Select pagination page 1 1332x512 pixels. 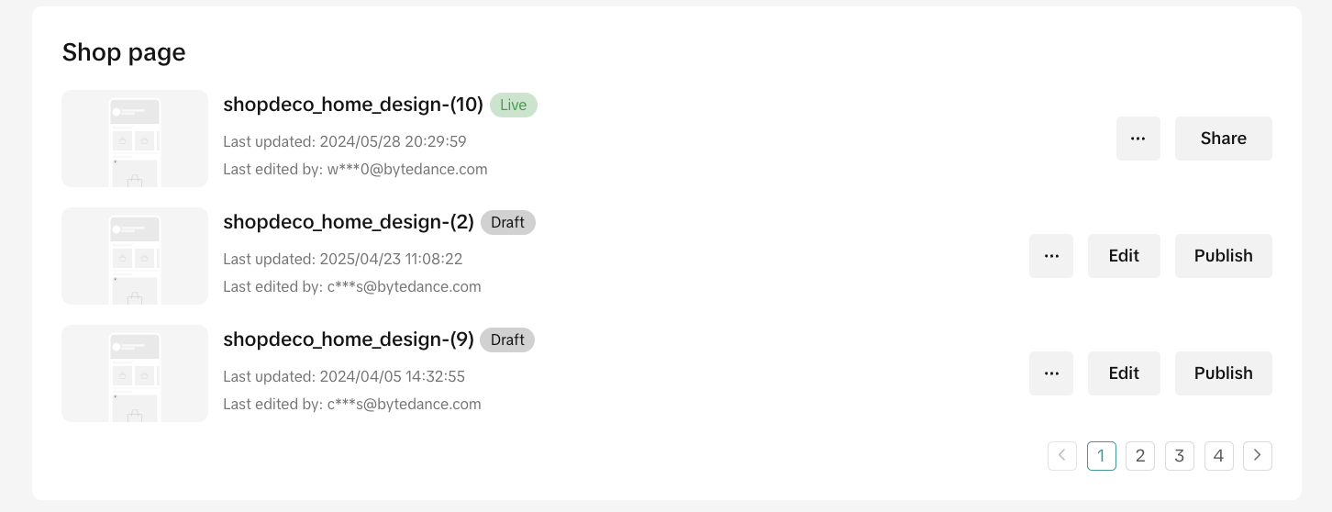(1101, 456)
